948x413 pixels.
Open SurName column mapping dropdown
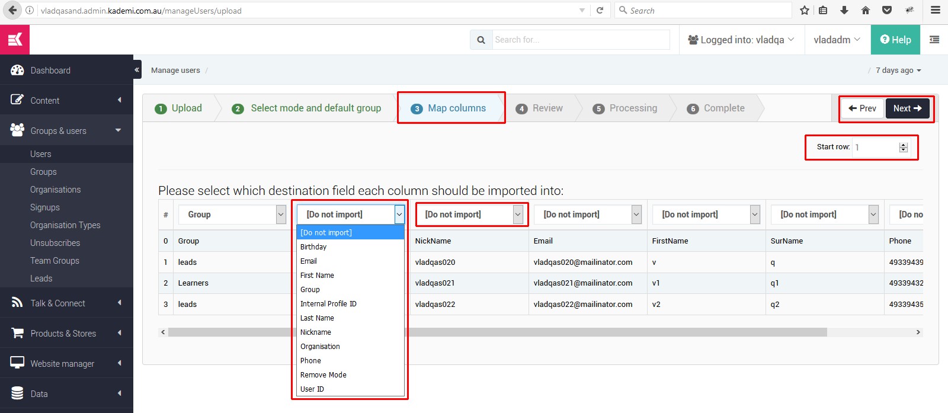coord(825,214)
